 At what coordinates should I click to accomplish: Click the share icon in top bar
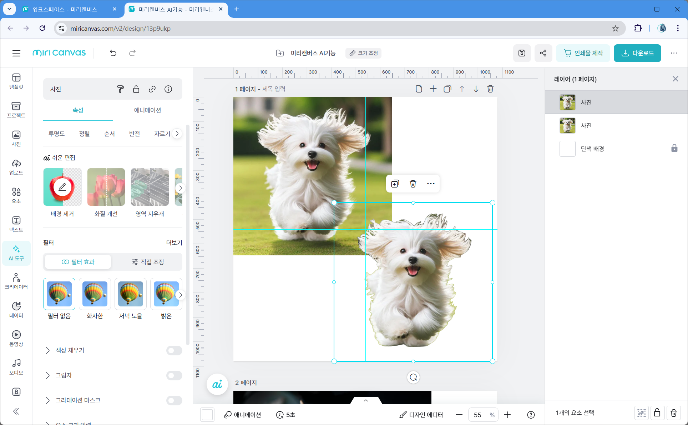tap(543, 53)
